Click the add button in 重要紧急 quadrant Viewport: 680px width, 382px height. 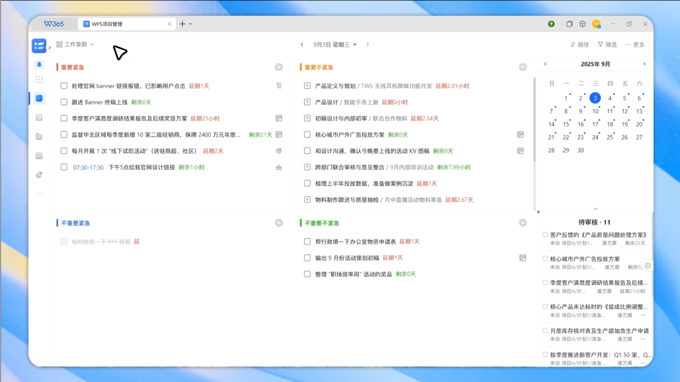coord(279,67)
